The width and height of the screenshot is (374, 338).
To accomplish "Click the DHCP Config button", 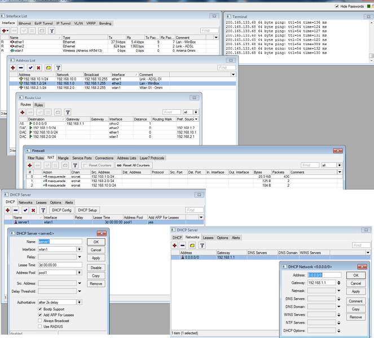I will point(62,210).
